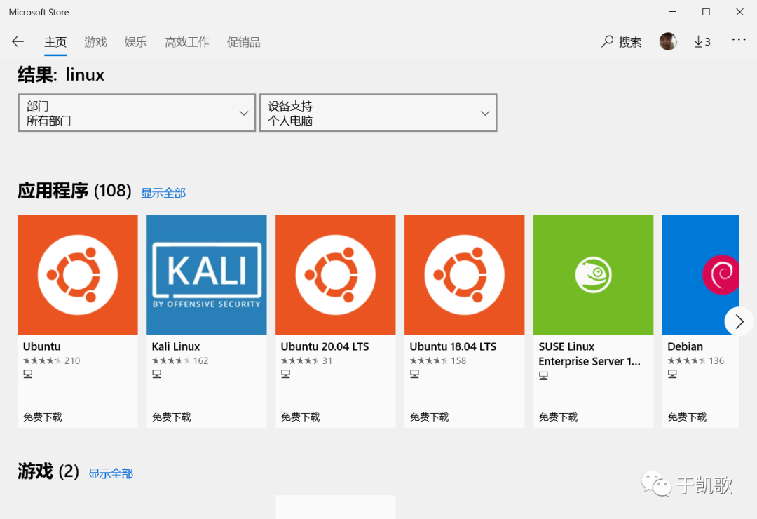Click 免费下载 under Kali Linux
Viewport: 757px width, 519px height.
(172, 417)
